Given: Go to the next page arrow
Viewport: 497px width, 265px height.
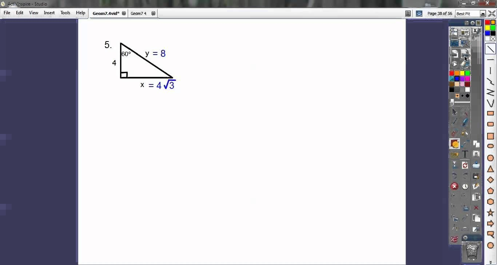Looking at the screenshot, I should pyautogui.click(x=465, y=54).
